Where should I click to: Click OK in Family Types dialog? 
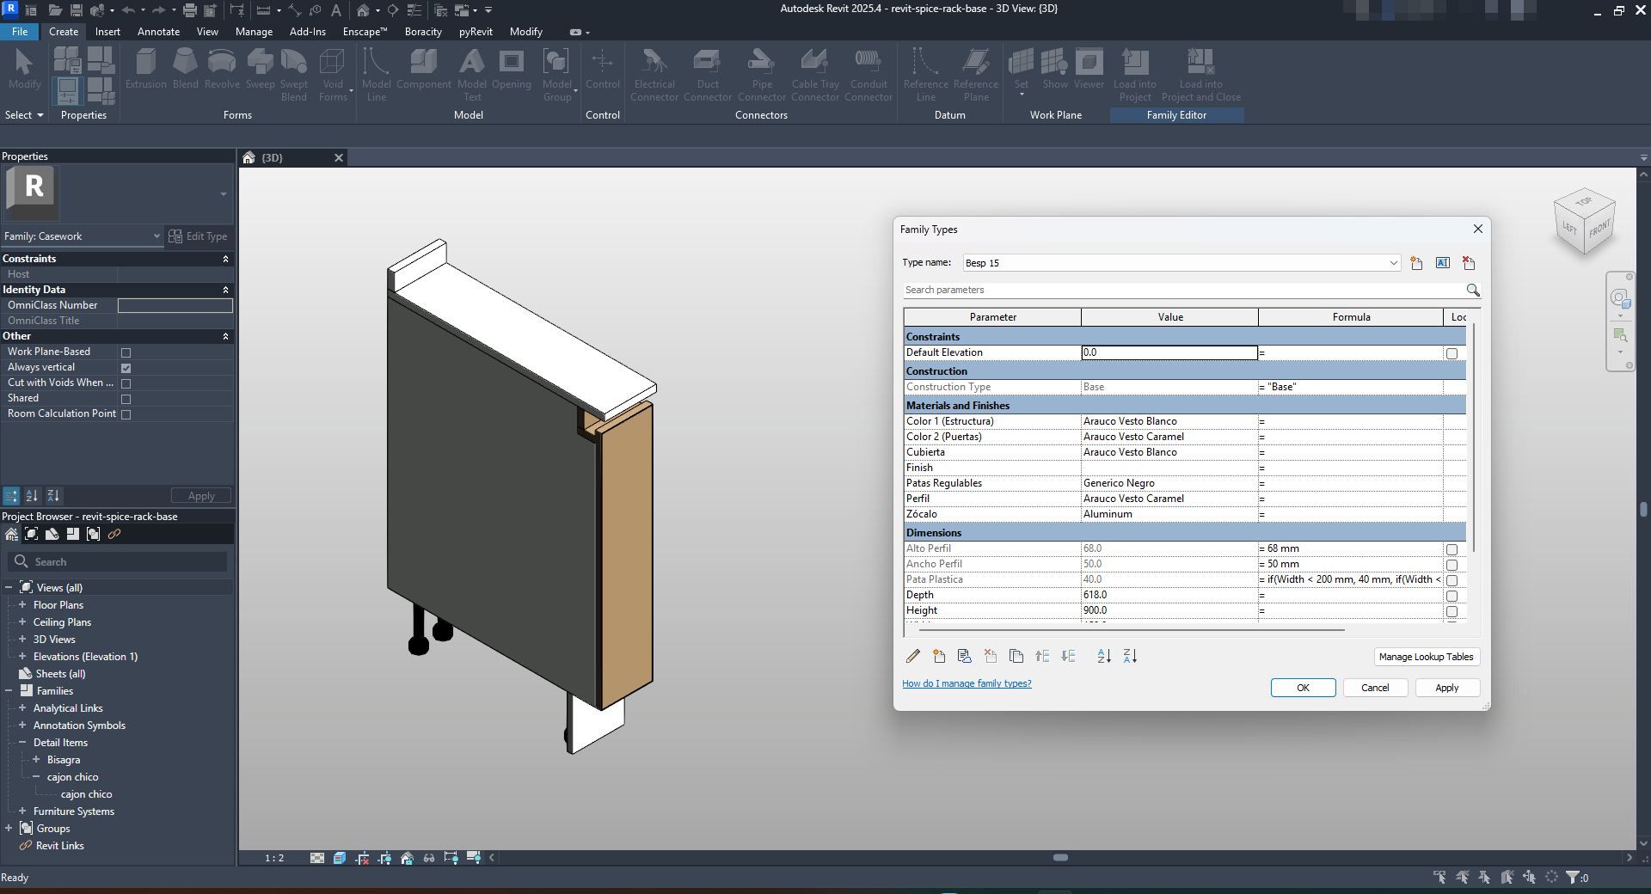[x=1303, y=688]
